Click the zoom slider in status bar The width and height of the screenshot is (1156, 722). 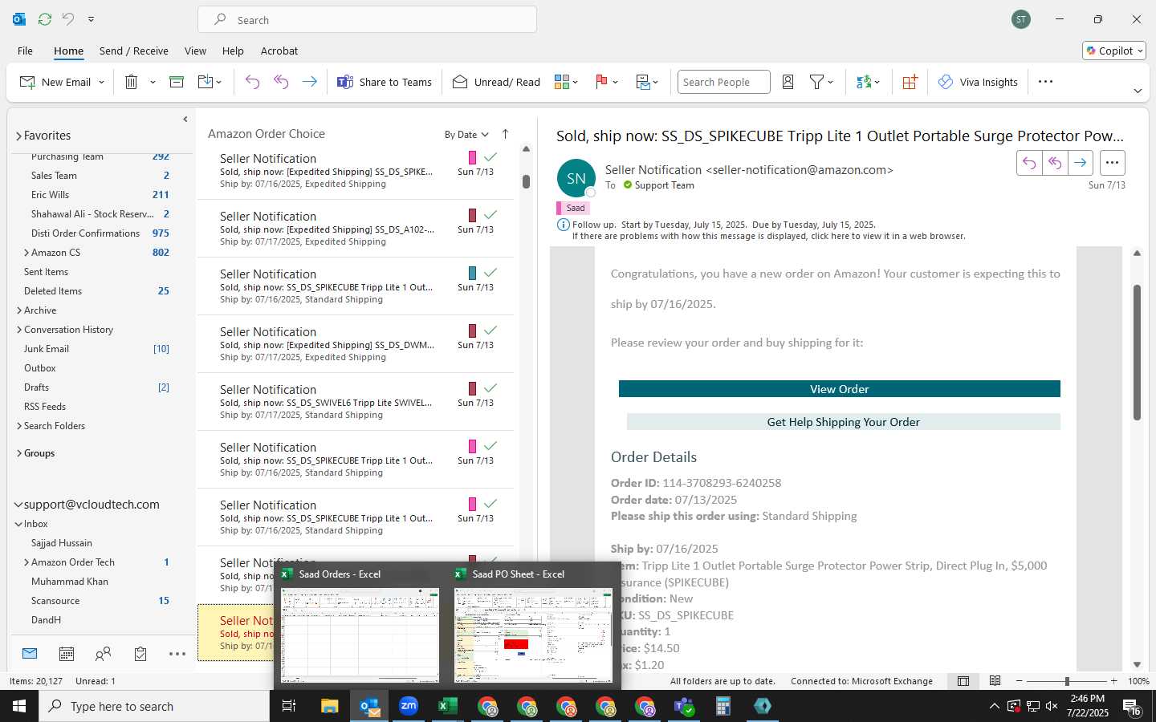1066,681
